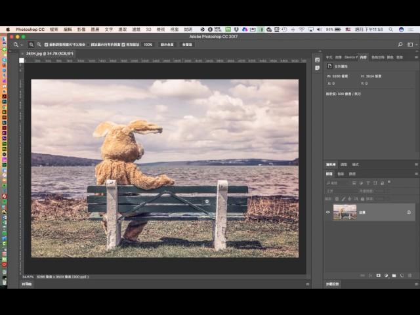
Task: Open the top collapsed panel icon in dock
Action: coord(318,60)
